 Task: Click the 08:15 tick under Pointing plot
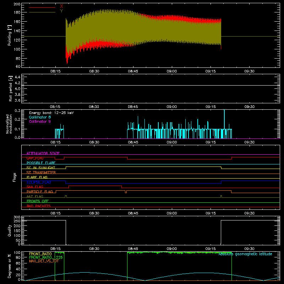[x=55, y=71]
